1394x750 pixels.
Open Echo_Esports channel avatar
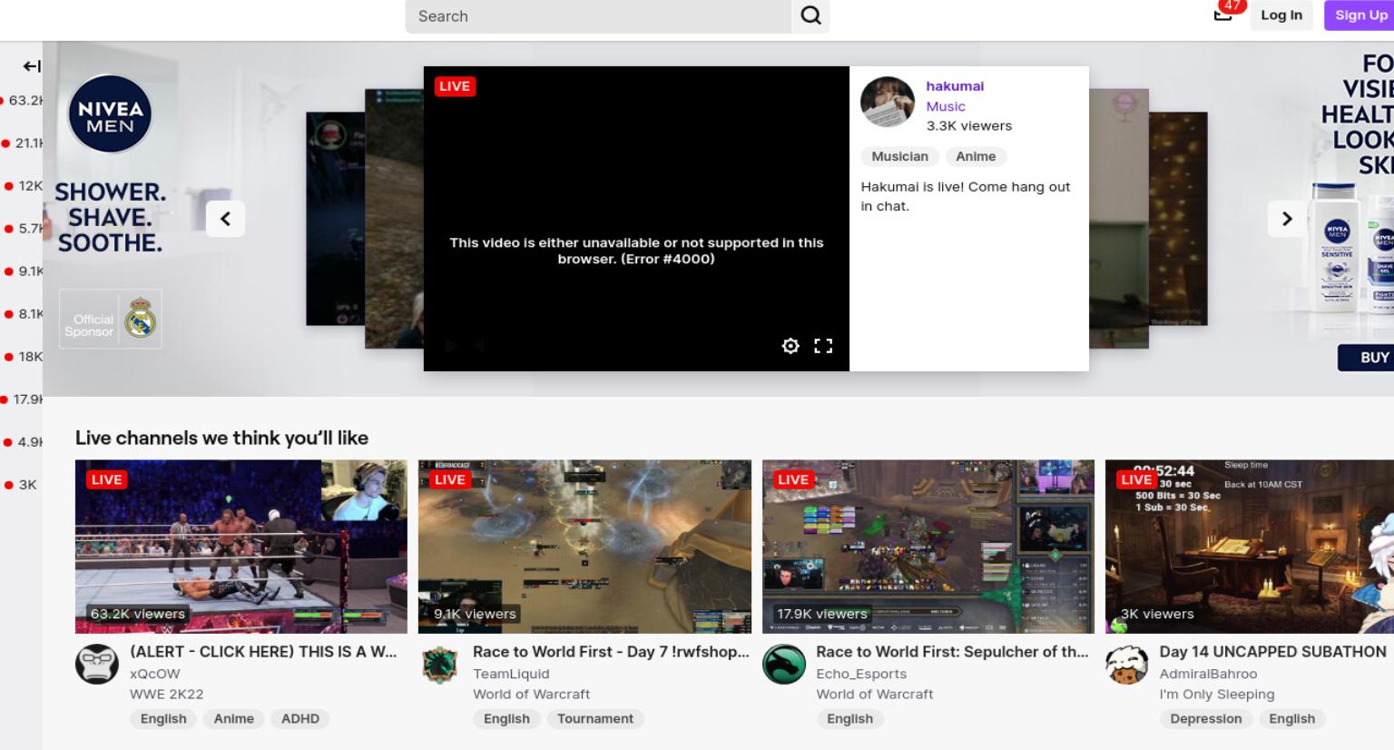pos(783,665)
